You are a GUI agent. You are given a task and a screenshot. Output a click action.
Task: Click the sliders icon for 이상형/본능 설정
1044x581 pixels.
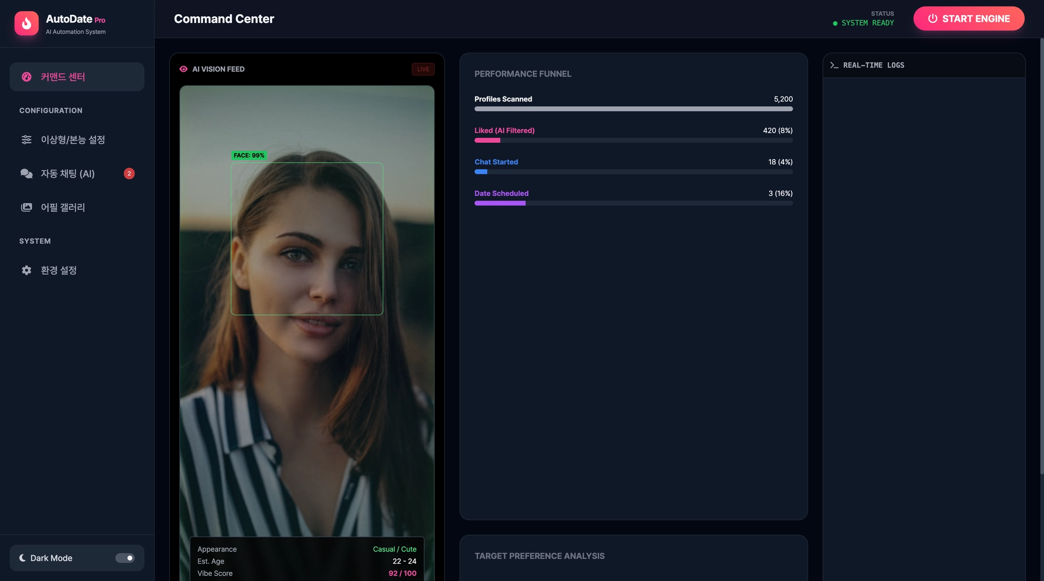click(x=27, y=140)
